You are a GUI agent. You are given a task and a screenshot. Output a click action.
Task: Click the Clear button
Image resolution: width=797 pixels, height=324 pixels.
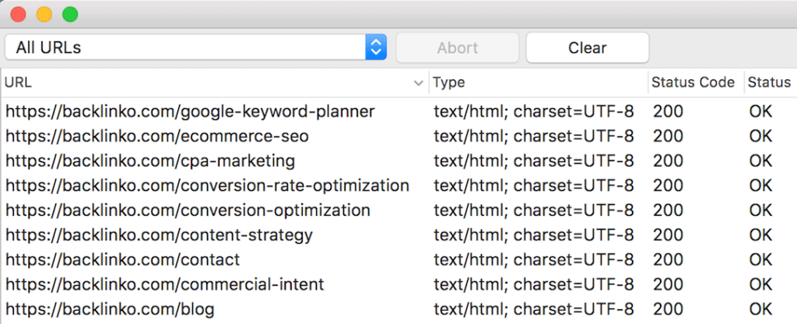click(588, 48)
